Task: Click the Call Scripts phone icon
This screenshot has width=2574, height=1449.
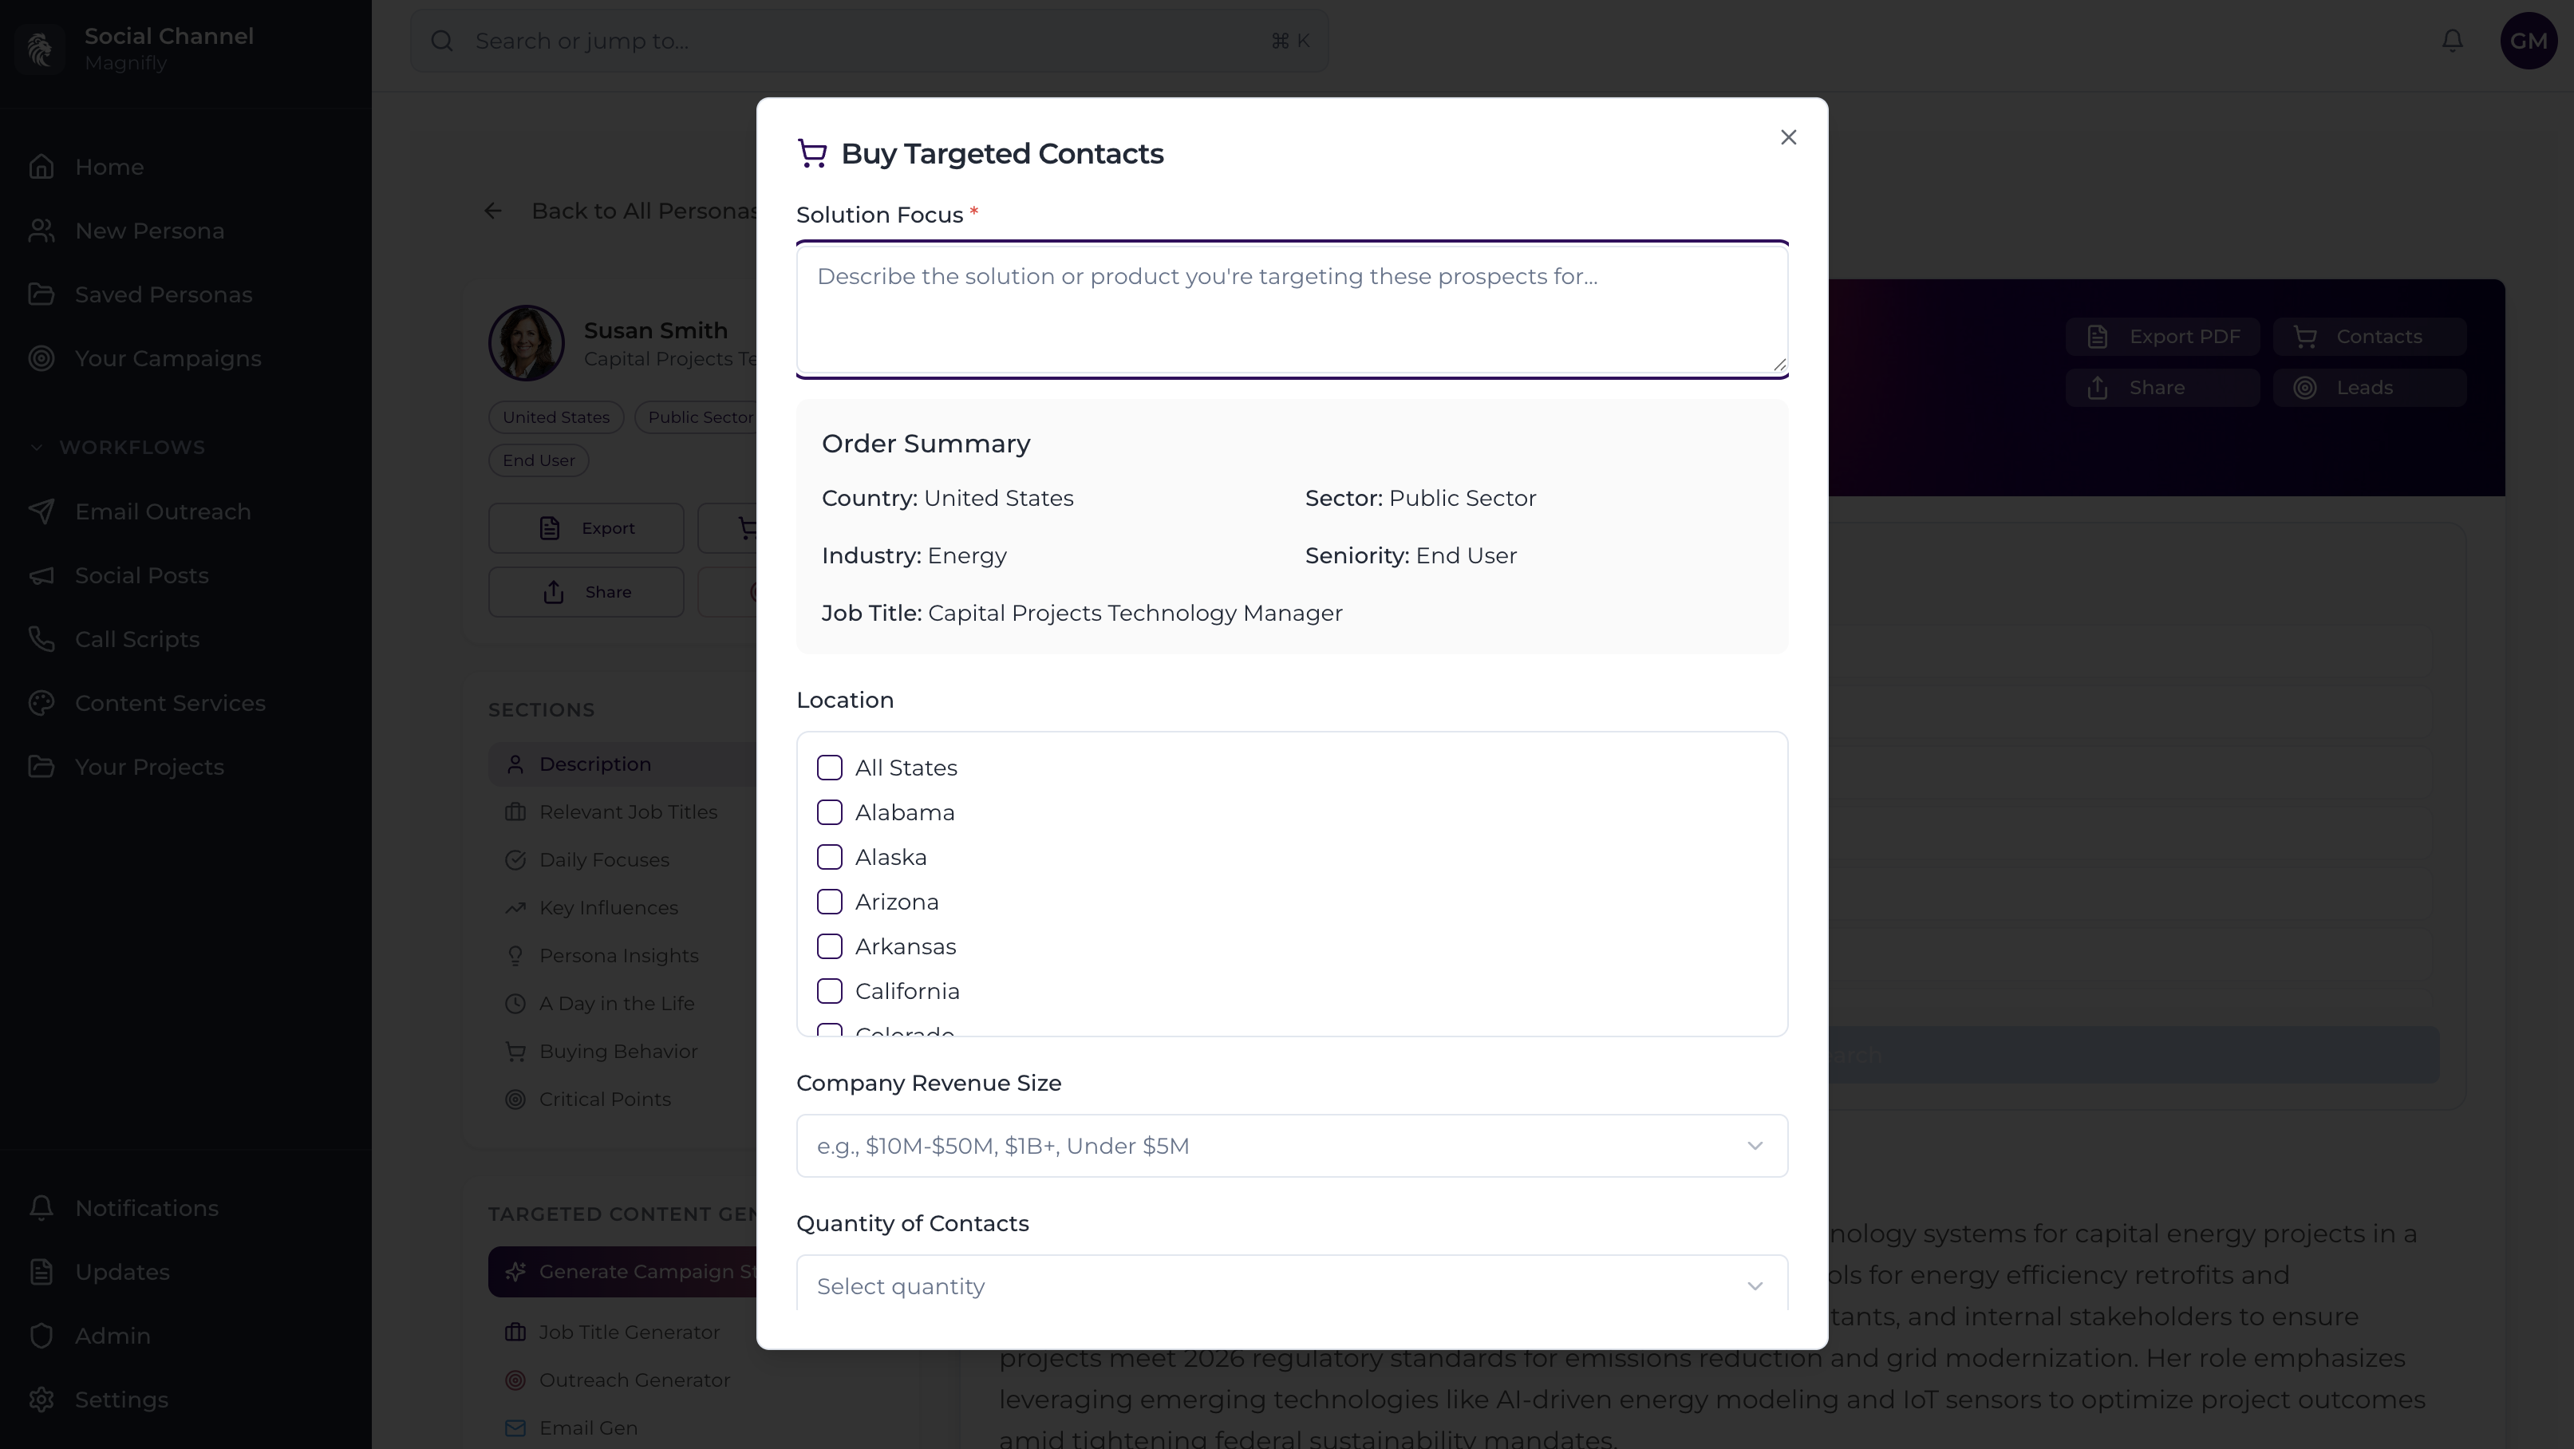Action: [x=41, y=640]
